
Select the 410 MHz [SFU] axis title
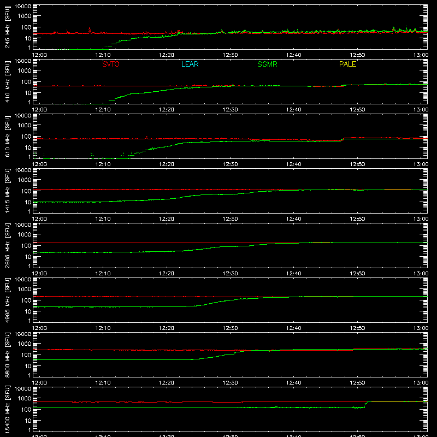click(8, 81)
